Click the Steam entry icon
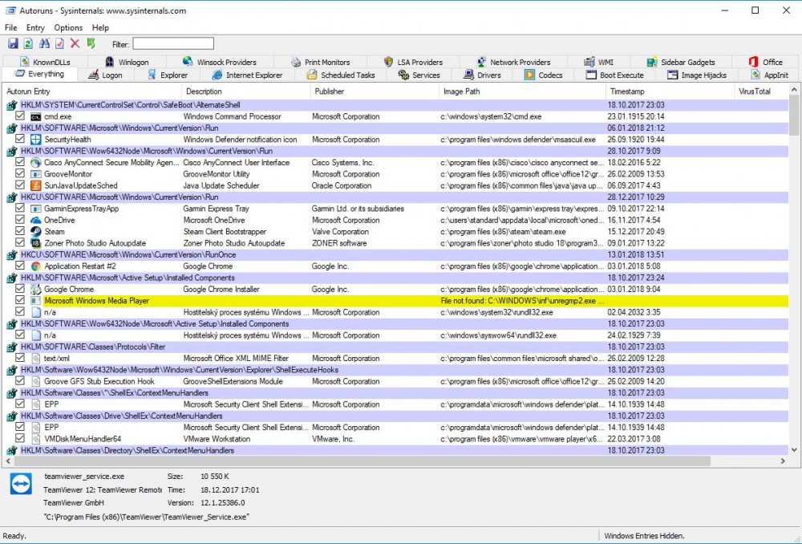 click(36, 232)
